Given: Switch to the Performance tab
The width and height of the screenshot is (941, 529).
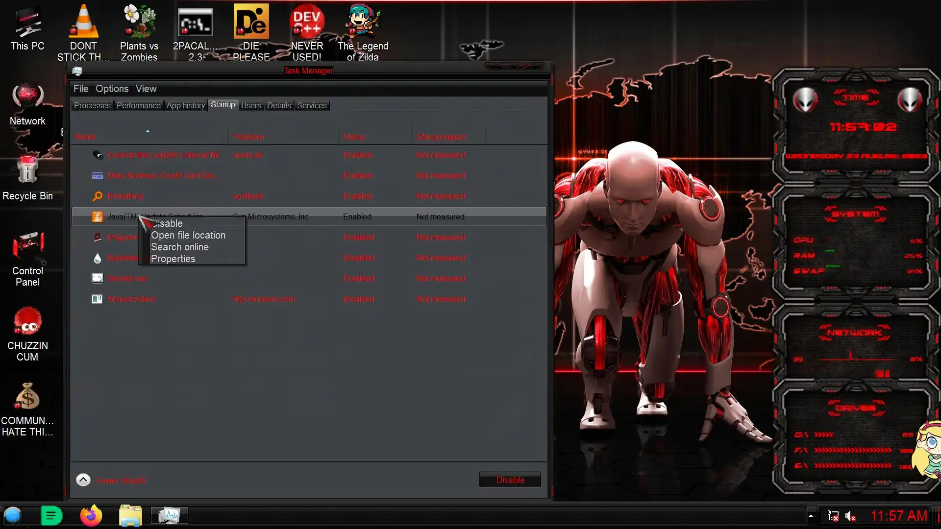Looking at the screenshot, I should (x=138, y=105).
